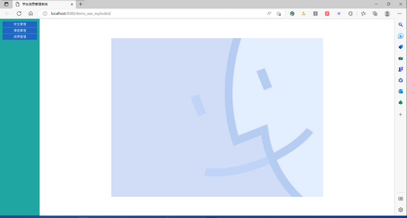407x218 pixels.
Task: Open the Bing chat sidebar icon
Action: [400, 36]
